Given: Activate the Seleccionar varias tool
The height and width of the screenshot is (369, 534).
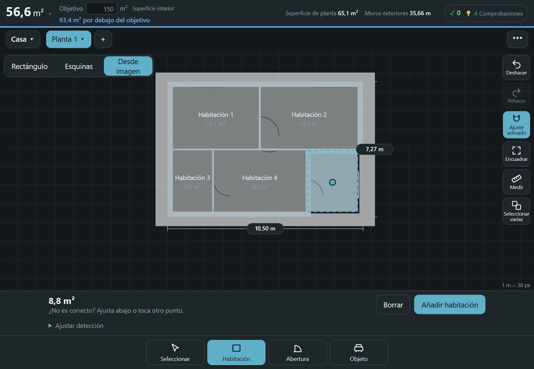Looking at the screenshot, I should (x=516, y=211).
